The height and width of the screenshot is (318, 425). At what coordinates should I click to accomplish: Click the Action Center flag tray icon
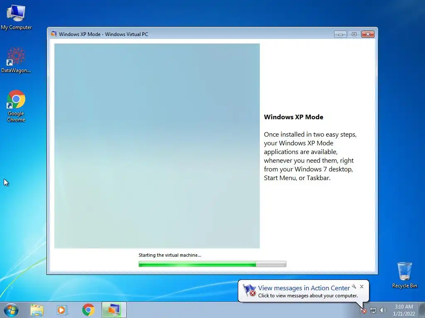click(x=363, y=311)
